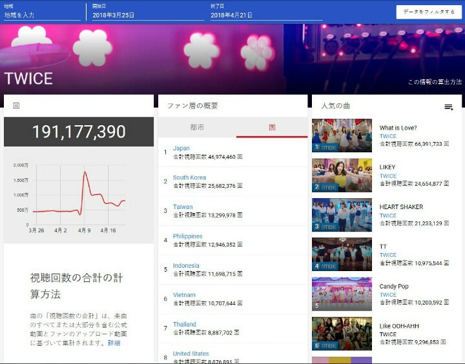Click the Candy Pop song title

pyautogui.click(x=394, y=287)
